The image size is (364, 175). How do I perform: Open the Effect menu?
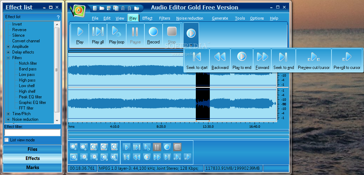(148, 18)
